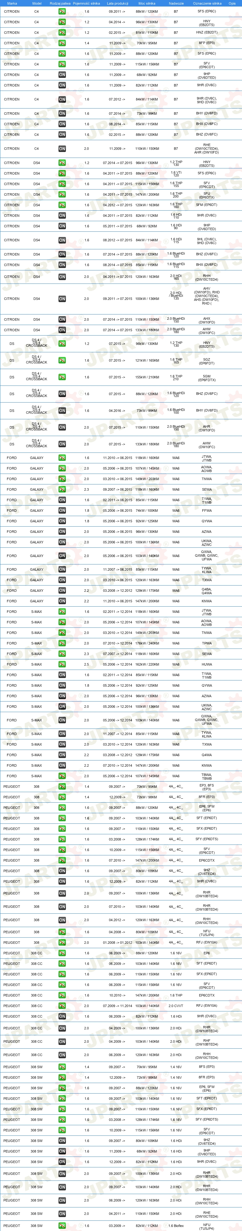Click ON icon in Ford S-MAX QYWA row

[62, 685]
